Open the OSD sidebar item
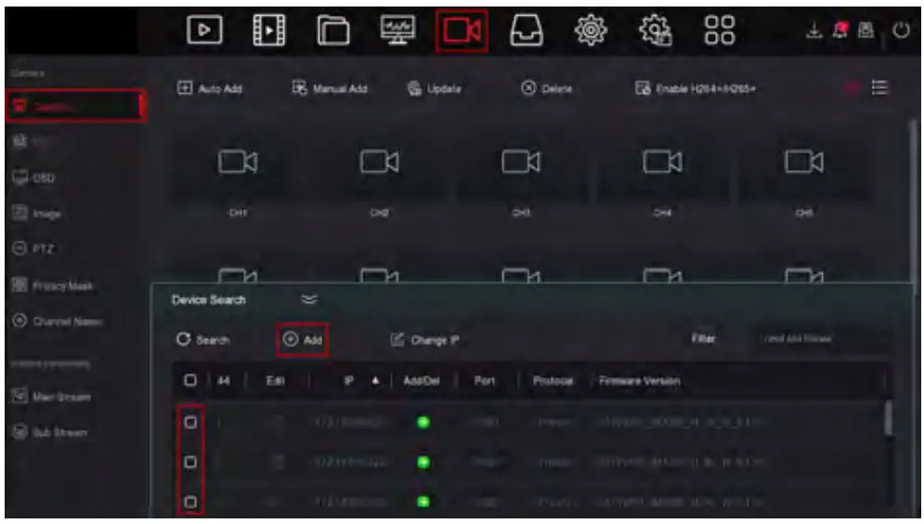This screenshot has height=524, width=924. click(x=34, y=177)
